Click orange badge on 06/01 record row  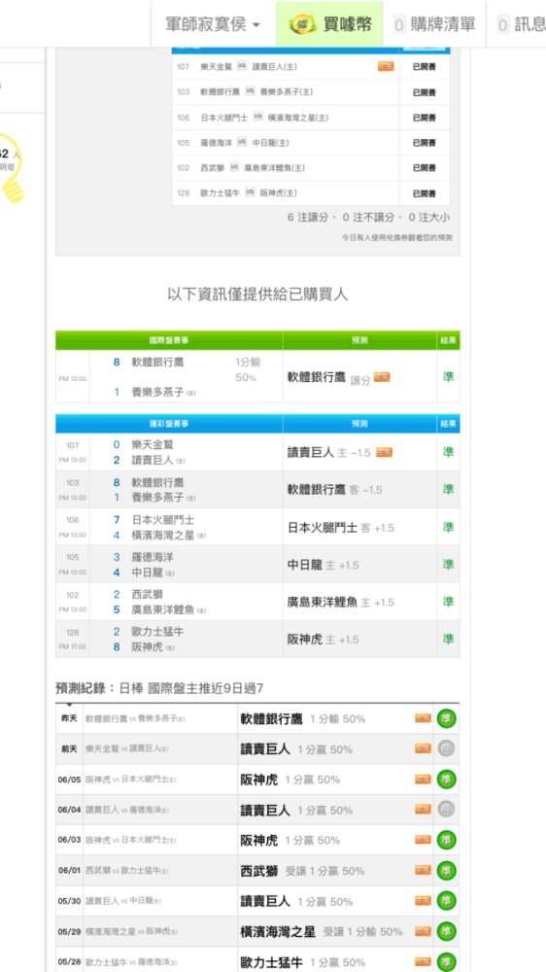tap(423, 870)
